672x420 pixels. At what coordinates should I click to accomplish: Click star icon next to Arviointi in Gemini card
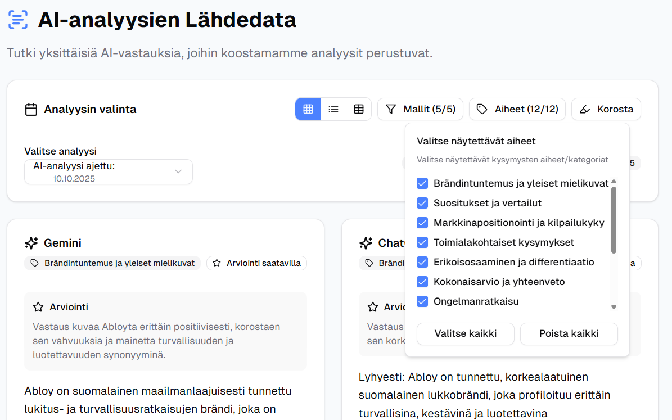pos(38,307)
